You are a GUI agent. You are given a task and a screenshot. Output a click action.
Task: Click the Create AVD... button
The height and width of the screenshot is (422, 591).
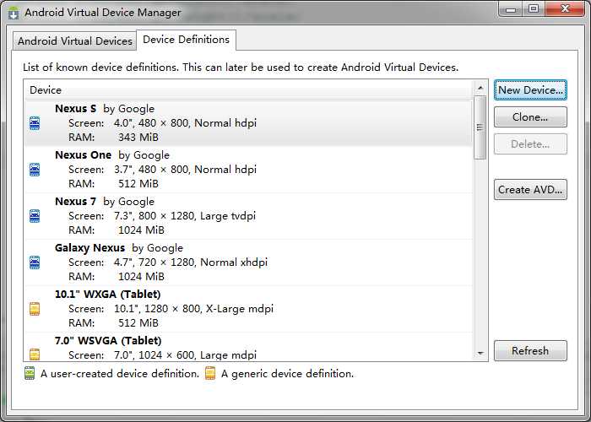click(530, 190)
